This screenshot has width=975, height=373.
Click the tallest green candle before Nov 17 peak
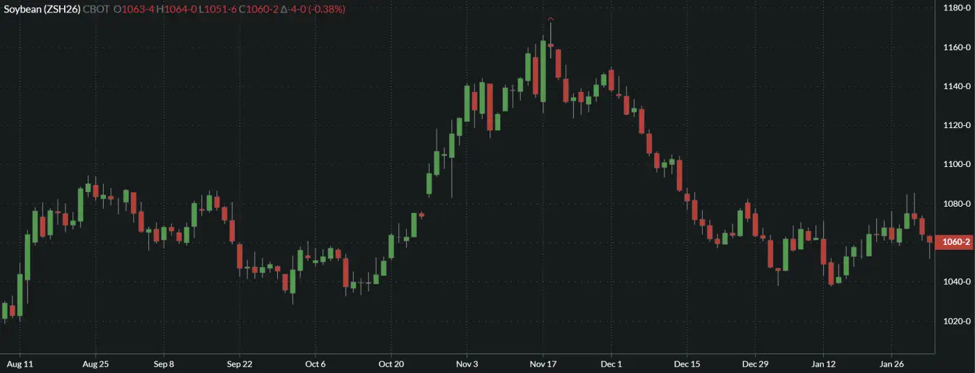(x=543, y=71)
